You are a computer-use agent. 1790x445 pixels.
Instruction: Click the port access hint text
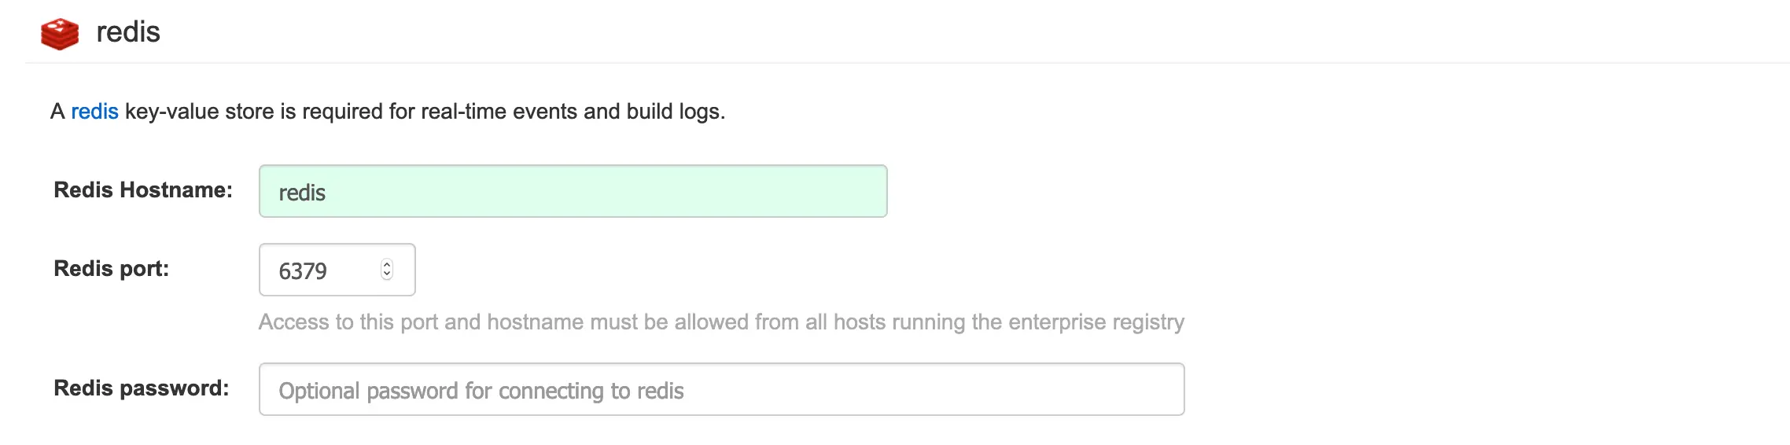tap(720, 322)
